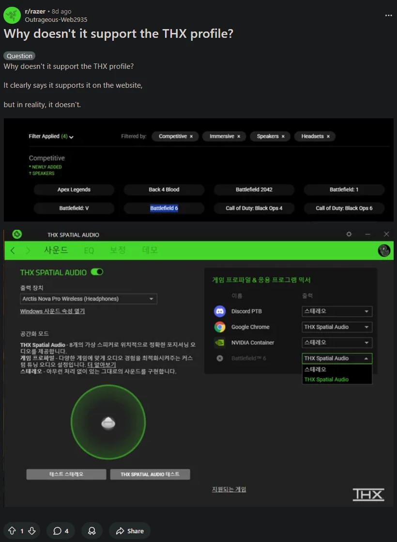Viewport: 397px width, 542px height.
Task: Select the highlighted Battlefield 6 game
Action: coord(164,208)
